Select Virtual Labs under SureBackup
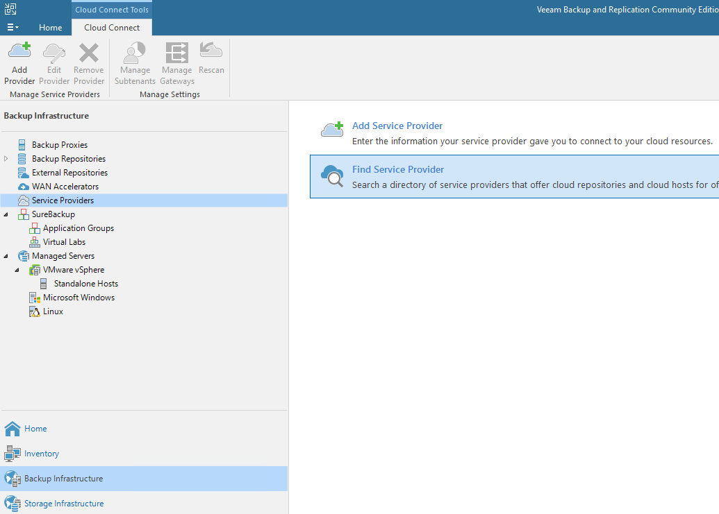 pos(64,242)
